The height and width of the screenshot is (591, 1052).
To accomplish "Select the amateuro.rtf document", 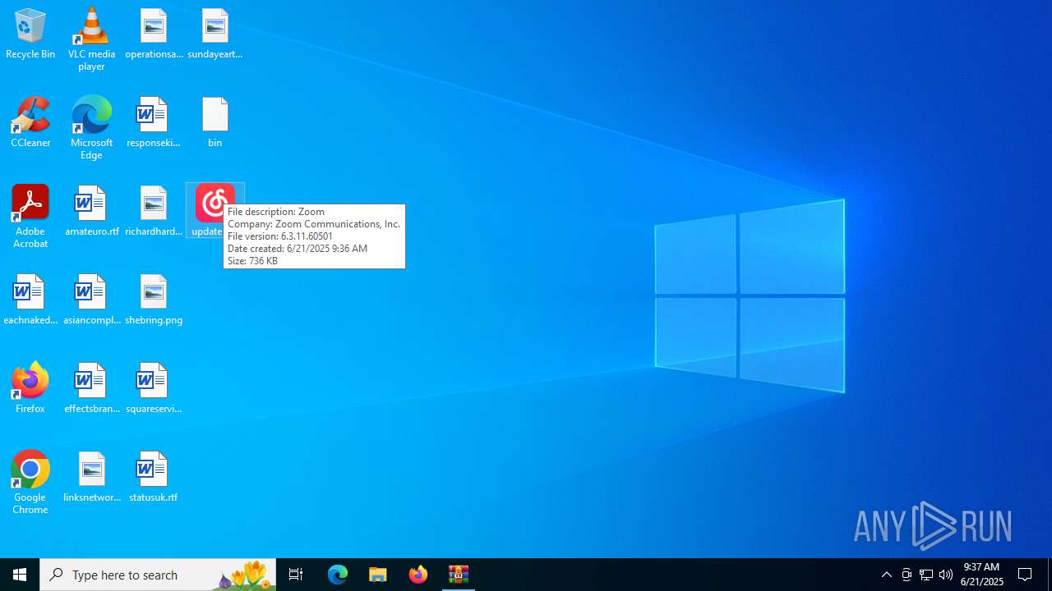I will click(x=91, y=212).
